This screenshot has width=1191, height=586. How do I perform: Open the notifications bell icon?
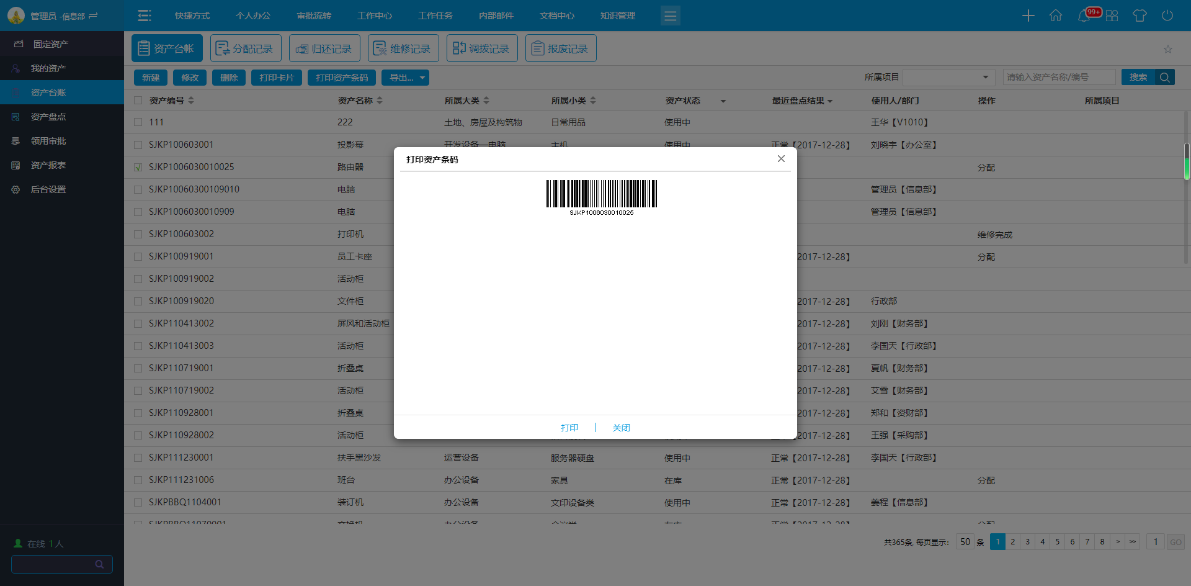click(1084, 16)
